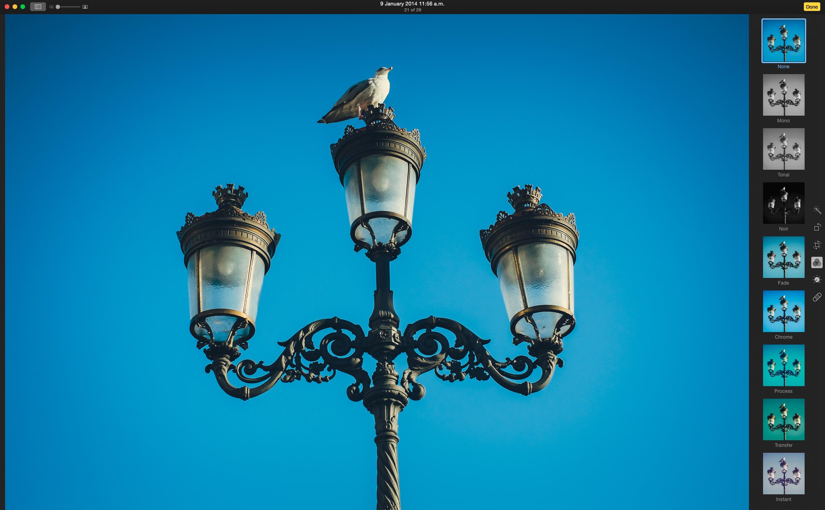Apply the Noir filter thumbnail
Viewport: 825px width, 510px height.
tap(783, 203)
